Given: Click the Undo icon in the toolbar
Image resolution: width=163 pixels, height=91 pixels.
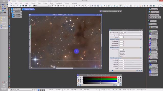Looking at the screenshot, I should pyautogui.click(x=11, y=6).
